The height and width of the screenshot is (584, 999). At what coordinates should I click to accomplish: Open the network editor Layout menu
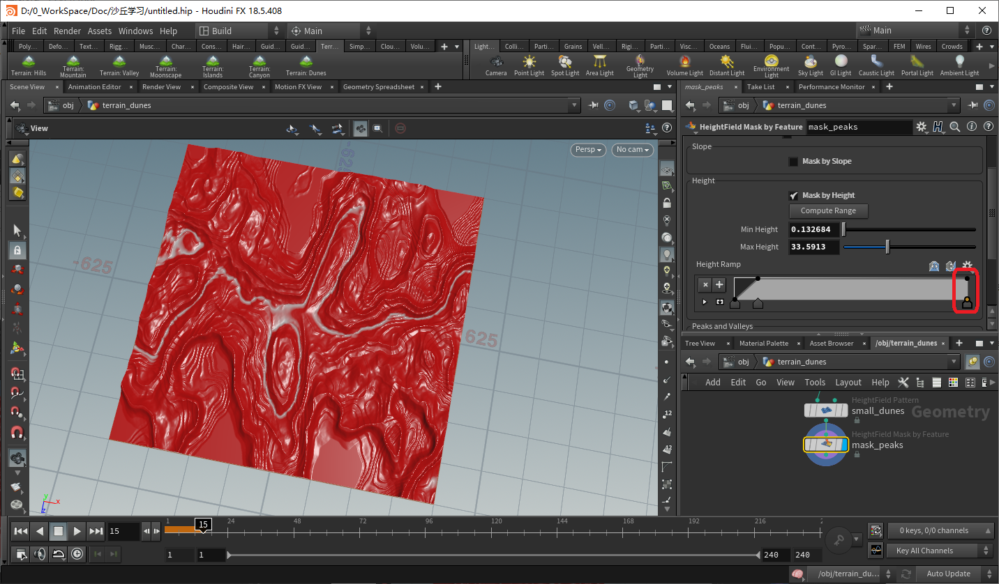tap(848, 382)
